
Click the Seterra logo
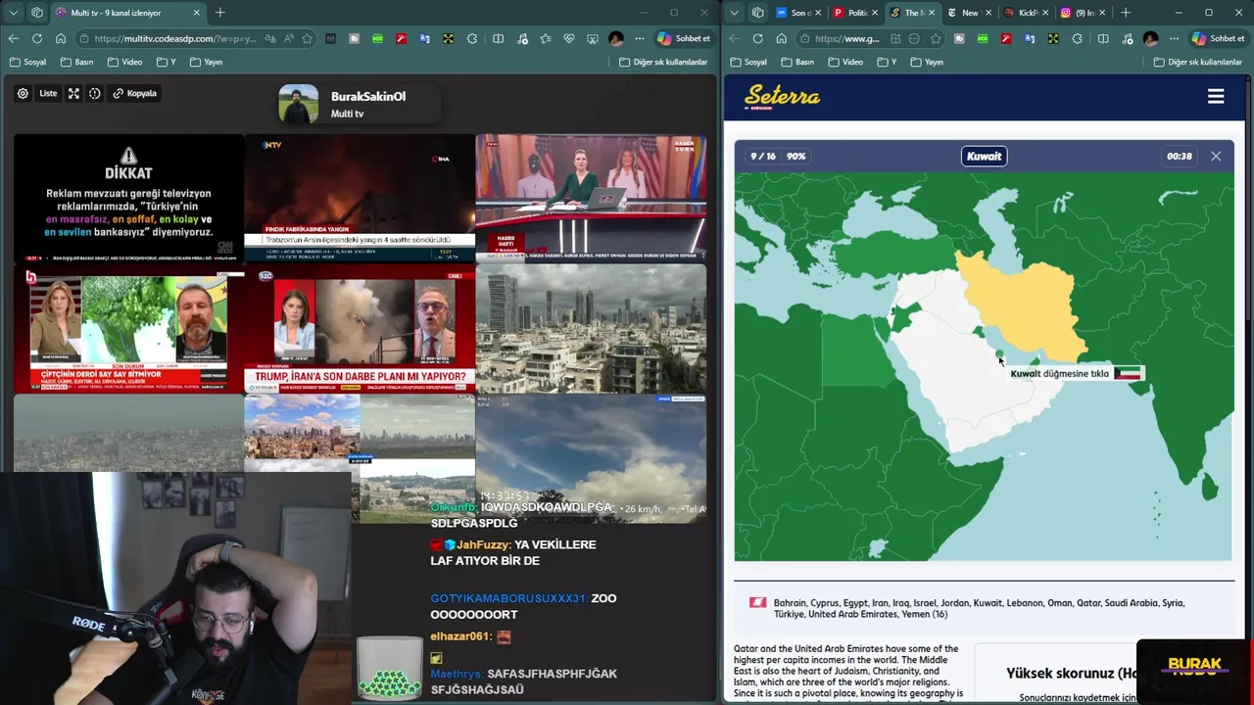coord(782,96)
